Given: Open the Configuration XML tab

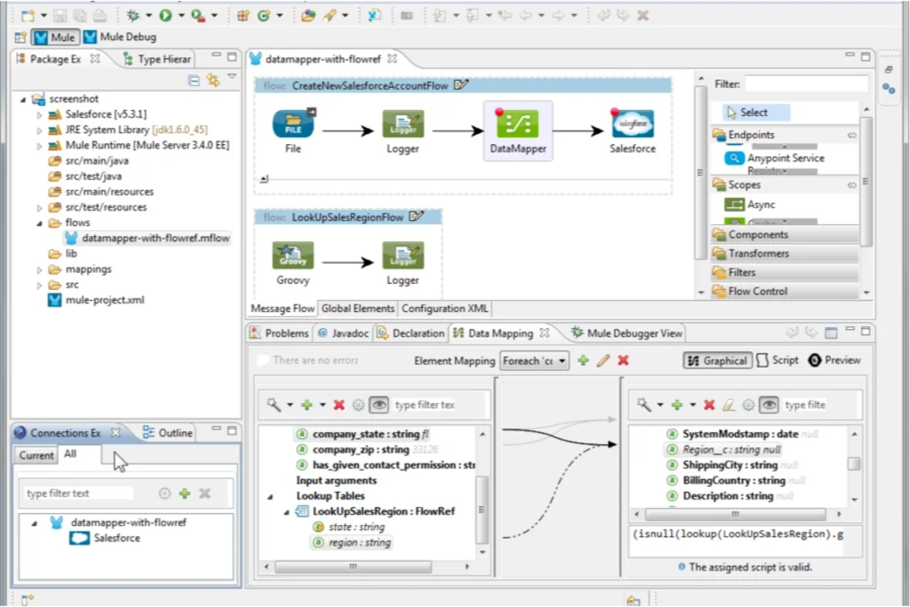Looking at the screenshot, I should point(445,308).
